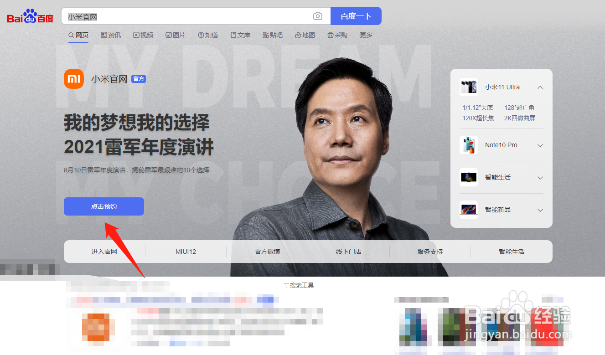Open the 贴吧 Tieba search section
This screenshot has height=355, width=605.
pos(273,35)
